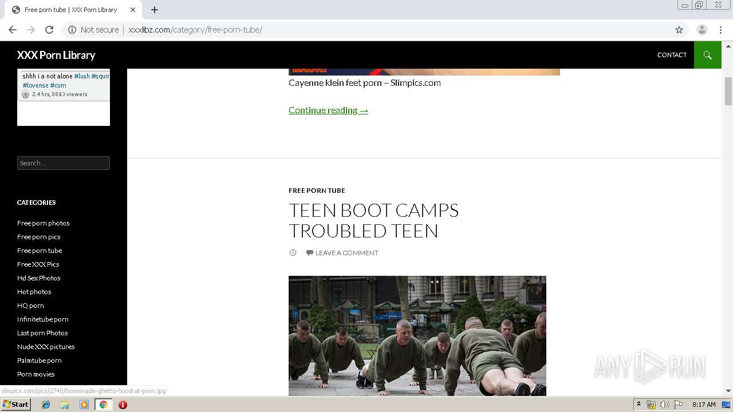Viewport: 733px width, 412px height.
Task: Open File Explorer from taskbar
Action: pyautogui.click(x=65, y=405)
